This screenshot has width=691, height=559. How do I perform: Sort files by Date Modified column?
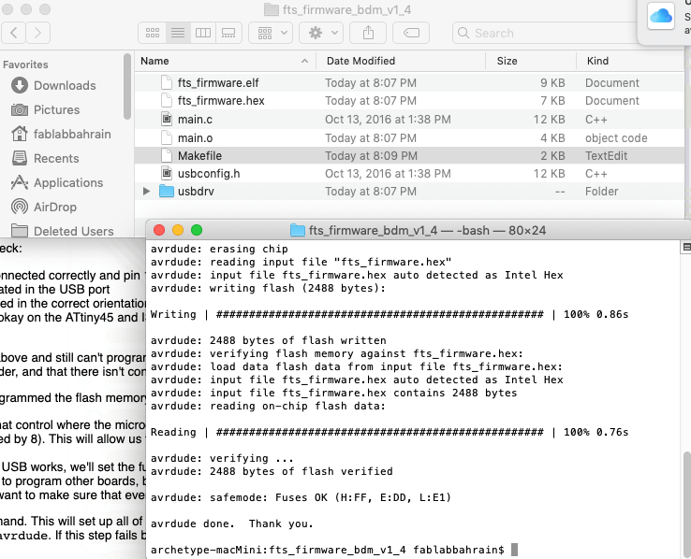(x=400, y=61)
